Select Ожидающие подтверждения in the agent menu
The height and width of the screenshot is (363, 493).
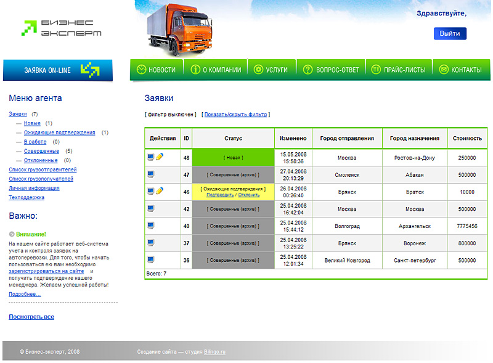59,133
